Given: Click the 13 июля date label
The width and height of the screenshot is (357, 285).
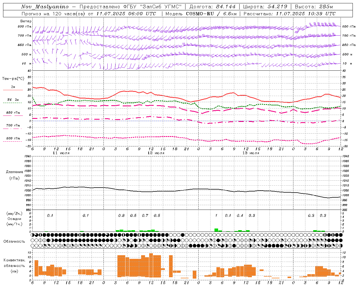Looking at the screenshot, I should pos(251,153).
